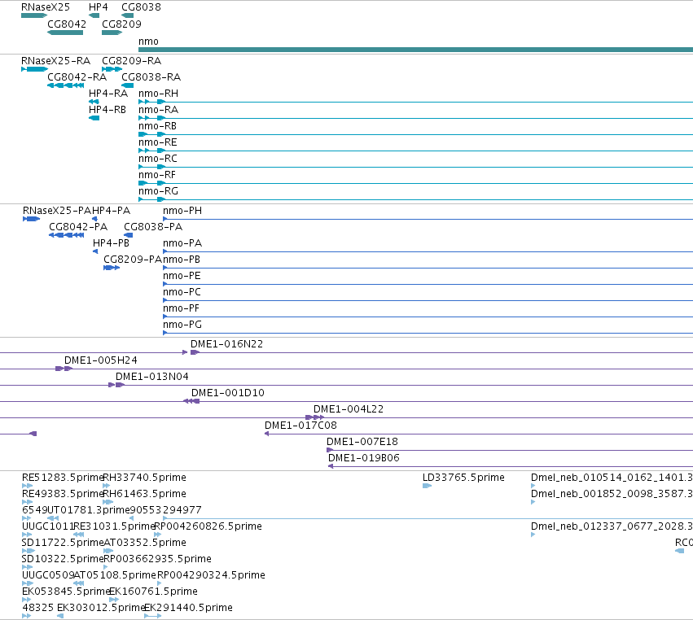Select the CG8042-PA protein glyph

[x=66, y=235]
